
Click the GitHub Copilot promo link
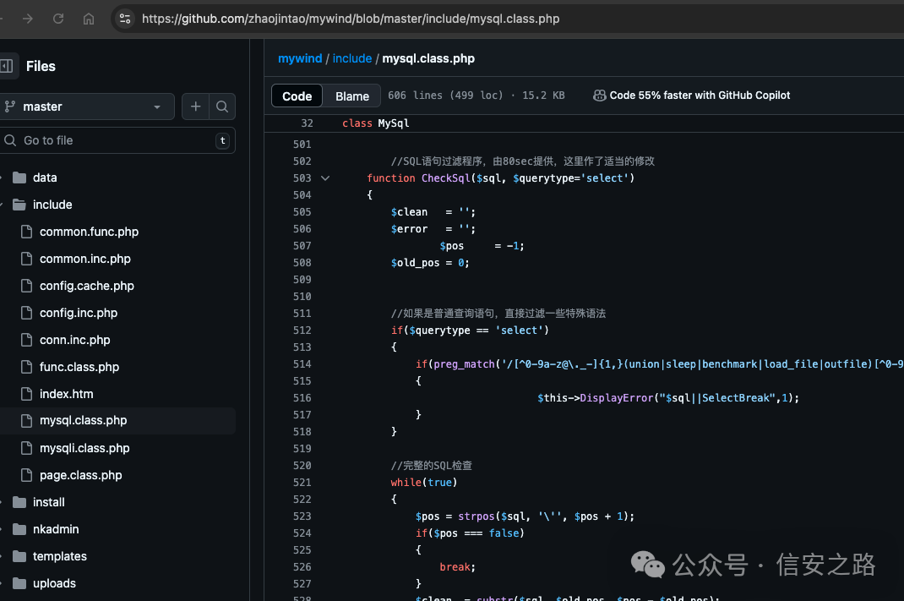point(700,96)
